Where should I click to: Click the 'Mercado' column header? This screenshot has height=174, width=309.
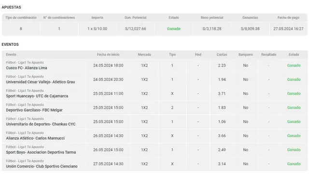pos(144,54)
